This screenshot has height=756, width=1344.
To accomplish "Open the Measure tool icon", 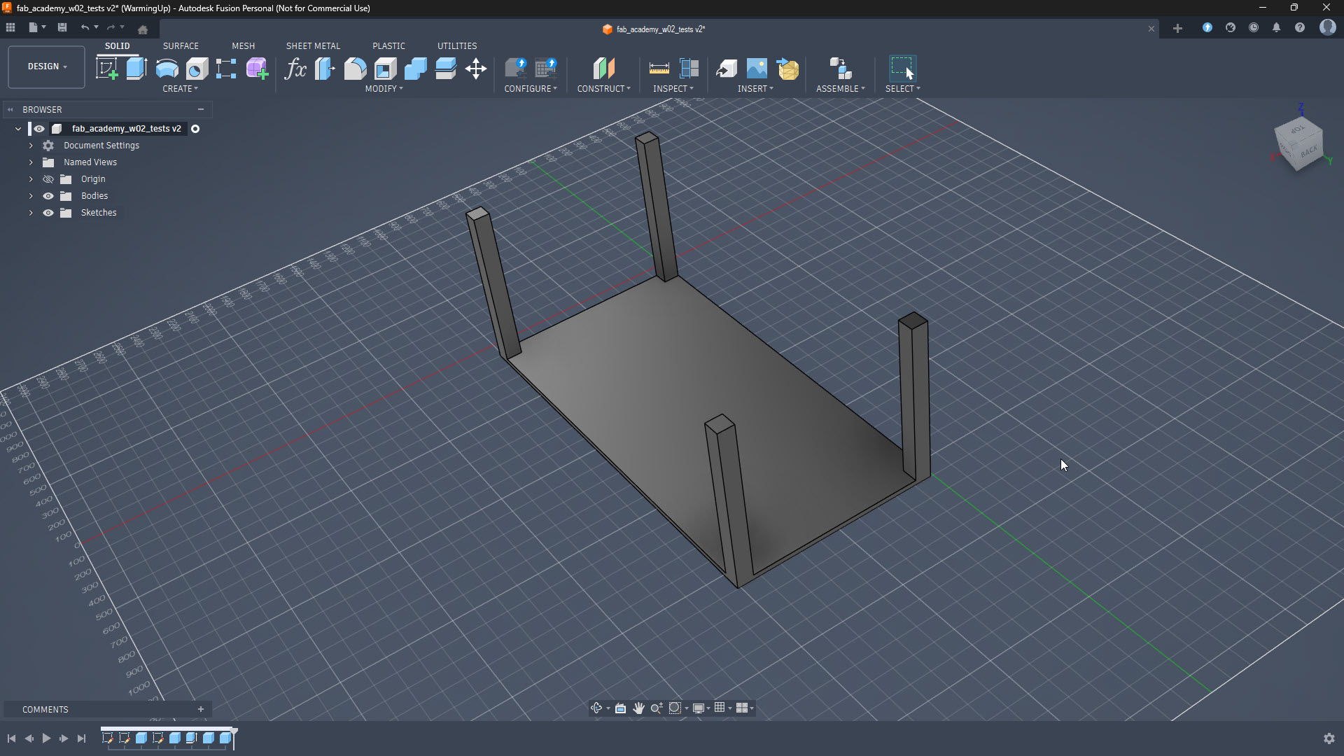I will (659, 69).
